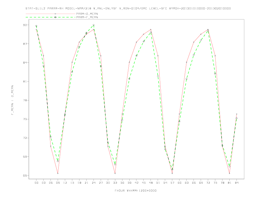Click the x-axis tick label 39
This screenshot has height=199, width=258.
[x=129, y=183]
